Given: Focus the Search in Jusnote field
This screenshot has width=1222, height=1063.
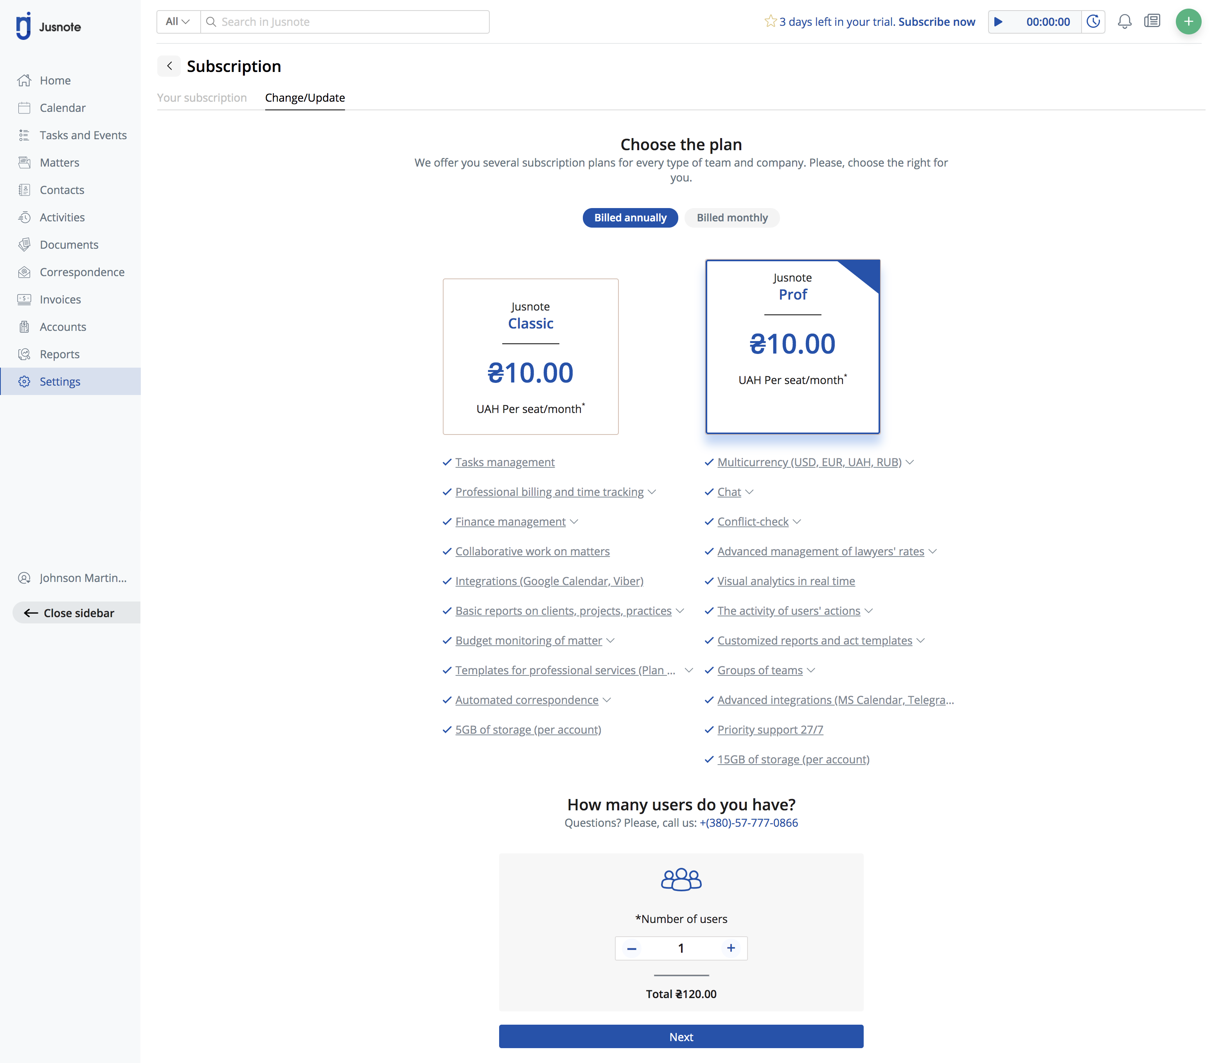Looking at the screenshot, I should [345, 22].
